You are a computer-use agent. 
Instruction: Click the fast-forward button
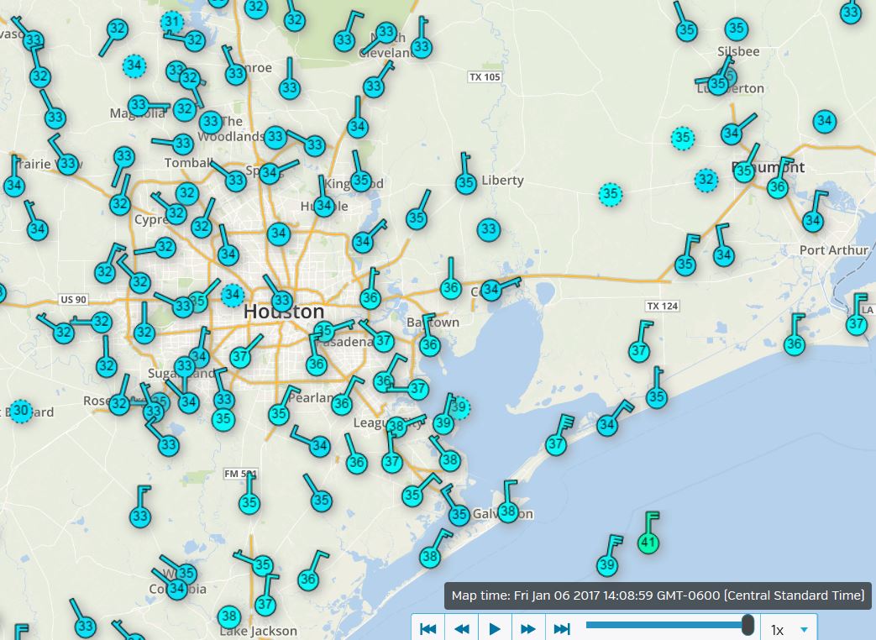(528, 628)
